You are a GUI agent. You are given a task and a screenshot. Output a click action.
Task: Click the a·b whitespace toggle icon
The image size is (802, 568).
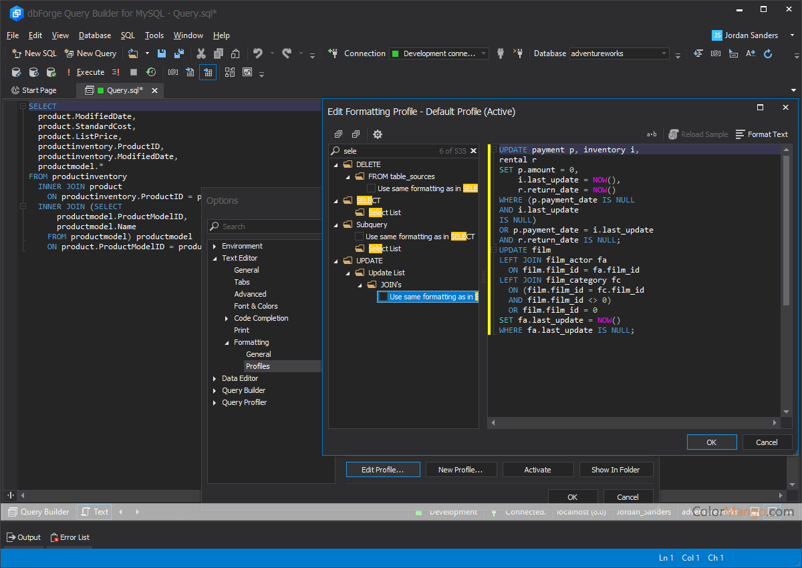[652, 134]
